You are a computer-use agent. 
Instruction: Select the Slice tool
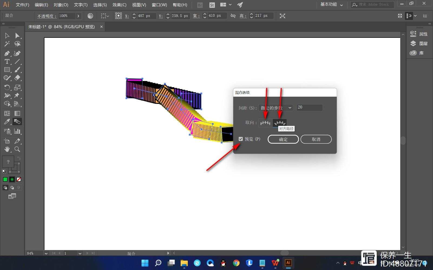coord(17,141)
